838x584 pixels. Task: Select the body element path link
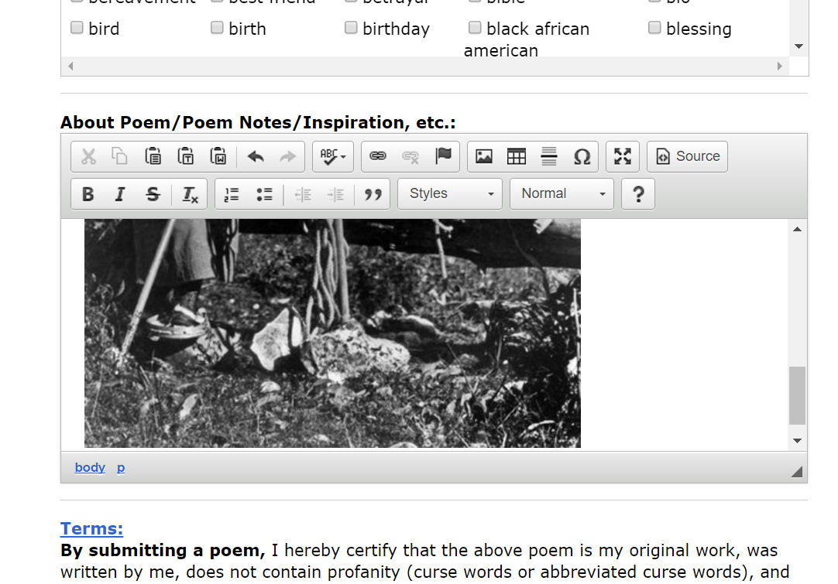tap(90, 468)
